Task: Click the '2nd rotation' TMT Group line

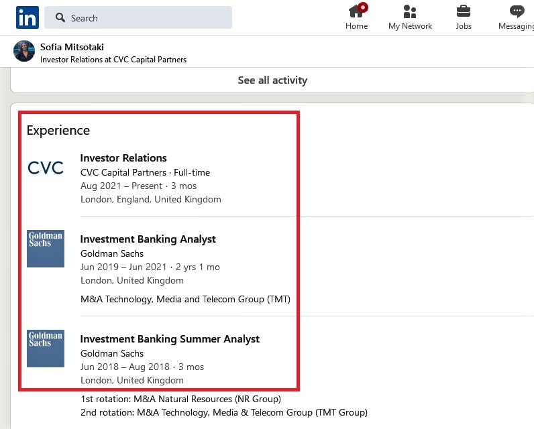Action: 224,413
